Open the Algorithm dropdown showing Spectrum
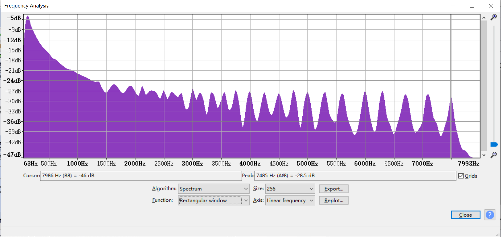The image size is (501, 237). 213,189
